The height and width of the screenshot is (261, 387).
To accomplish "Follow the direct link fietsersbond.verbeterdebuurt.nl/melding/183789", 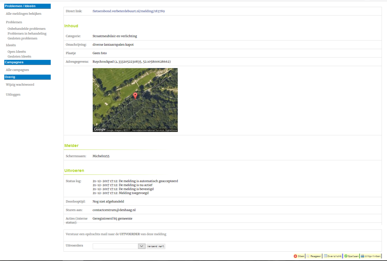I will (128, 11).
